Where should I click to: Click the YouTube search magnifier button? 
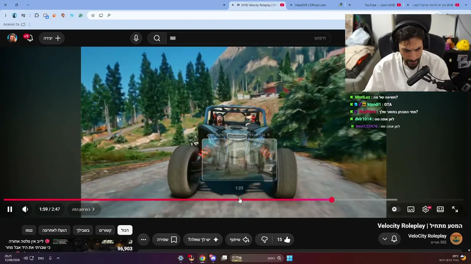157,38
